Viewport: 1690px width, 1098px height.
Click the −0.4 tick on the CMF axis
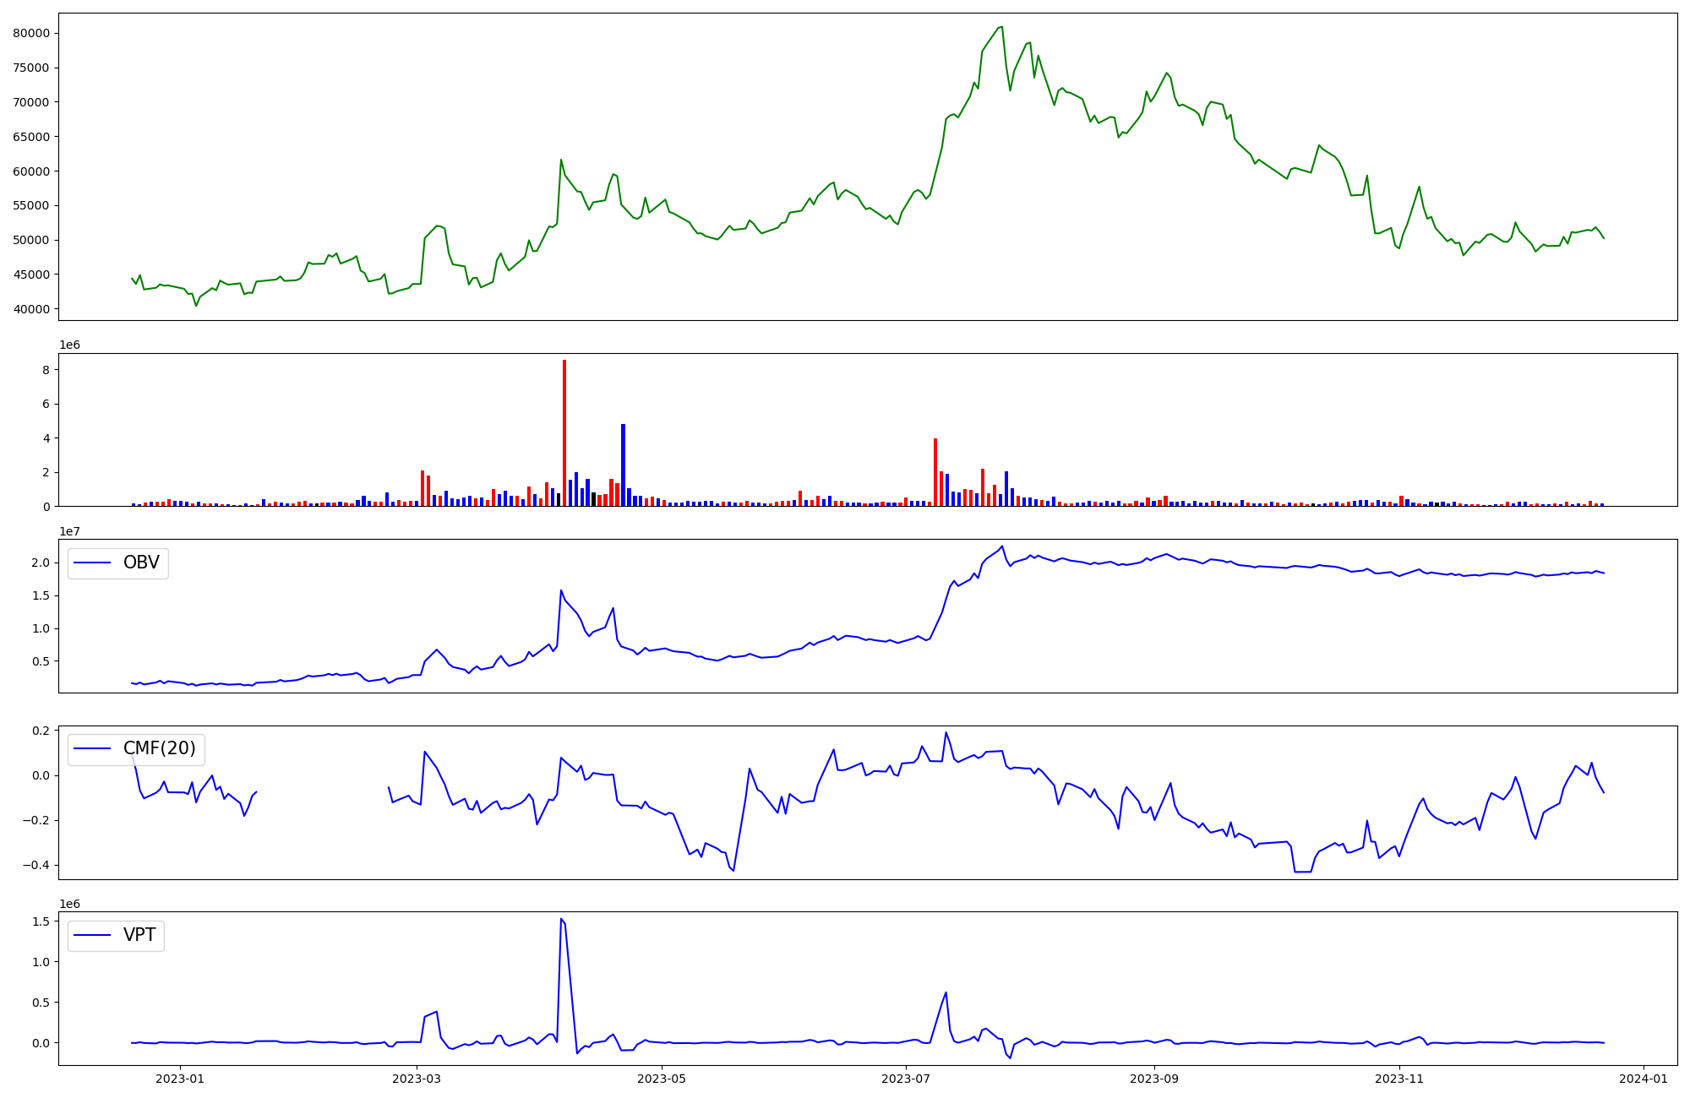38,865
